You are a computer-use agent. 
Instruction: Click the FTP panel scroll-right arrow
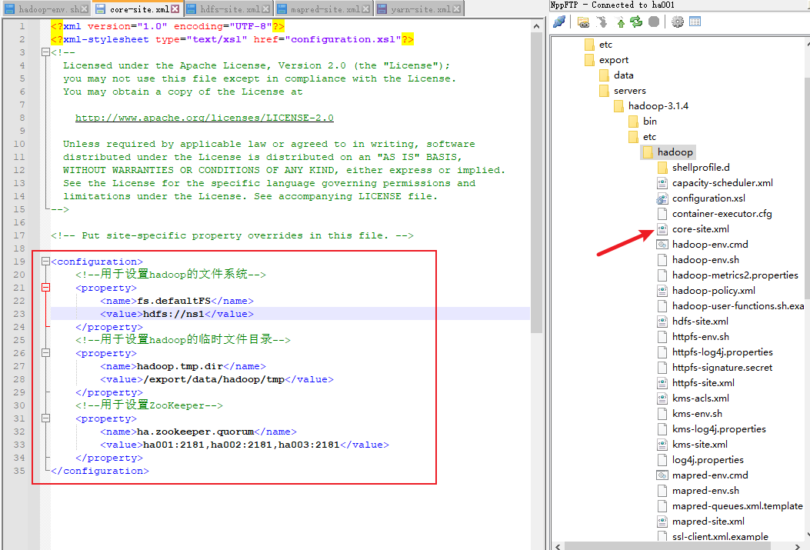point(798,545)
